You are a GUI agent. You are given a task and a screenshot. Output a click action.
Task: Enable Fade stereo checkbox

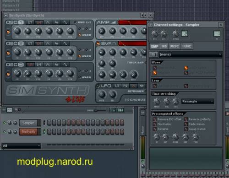tap(186, 124)
